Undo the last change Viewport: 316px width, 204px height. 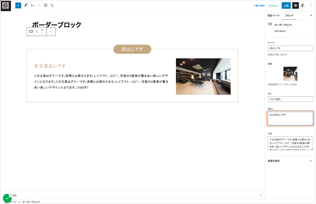tap(32, 6)
